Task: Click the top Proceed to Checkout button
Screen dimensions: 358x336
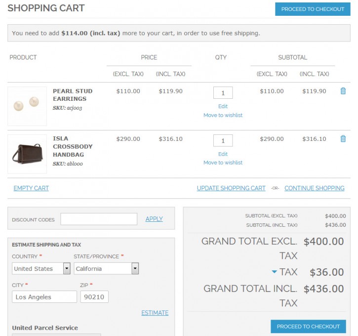Action: pos(313,9)
